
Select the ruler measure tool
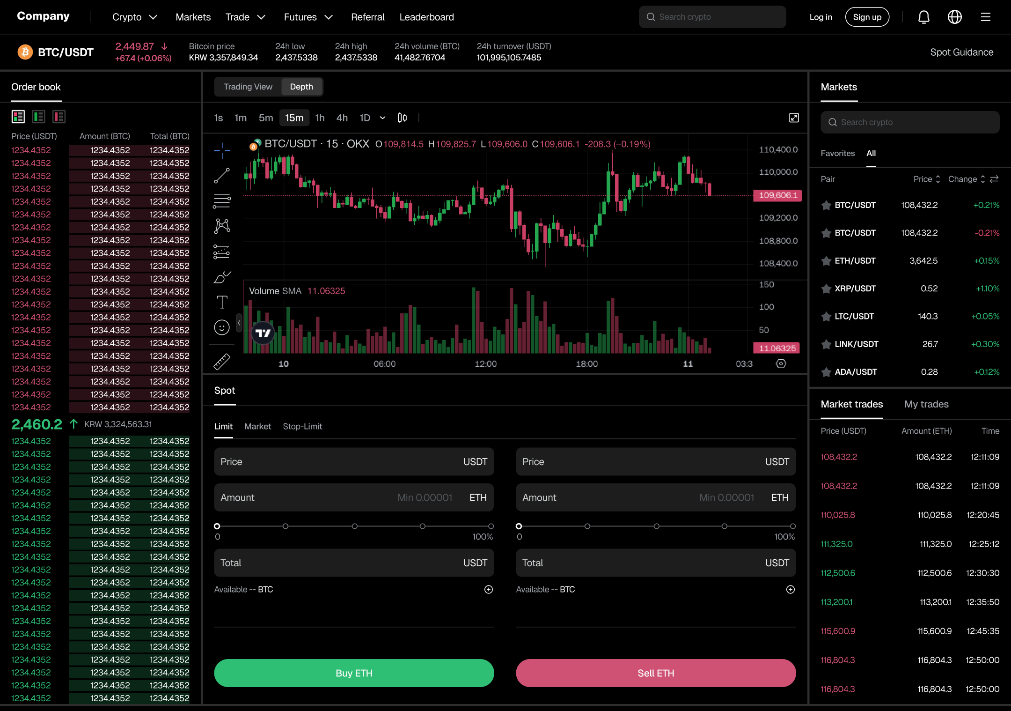coord(222,362)
